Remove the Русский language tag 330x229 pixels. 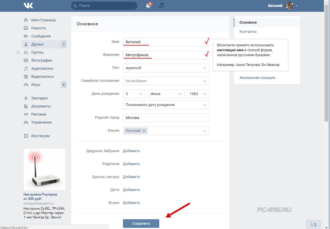pos(144,131)
